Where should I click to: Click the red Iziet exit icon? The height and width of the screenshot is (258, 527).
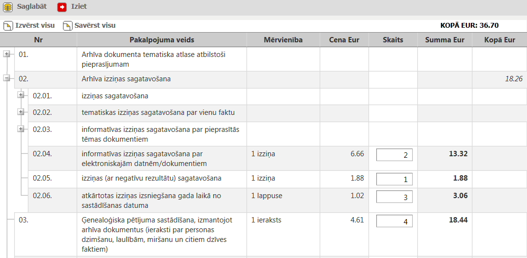tap(62, 7)
